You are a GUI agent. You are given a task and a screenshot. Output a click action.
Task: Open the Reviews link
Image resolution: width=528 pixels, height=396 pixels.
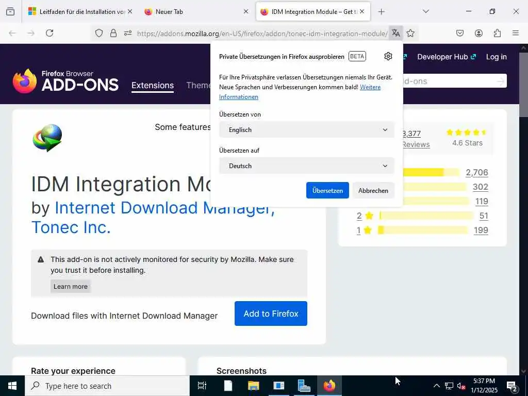(416, 144)
